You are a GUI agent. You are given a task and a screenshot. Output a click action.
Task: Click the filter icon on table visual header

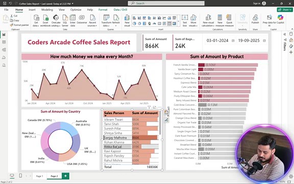149,107
